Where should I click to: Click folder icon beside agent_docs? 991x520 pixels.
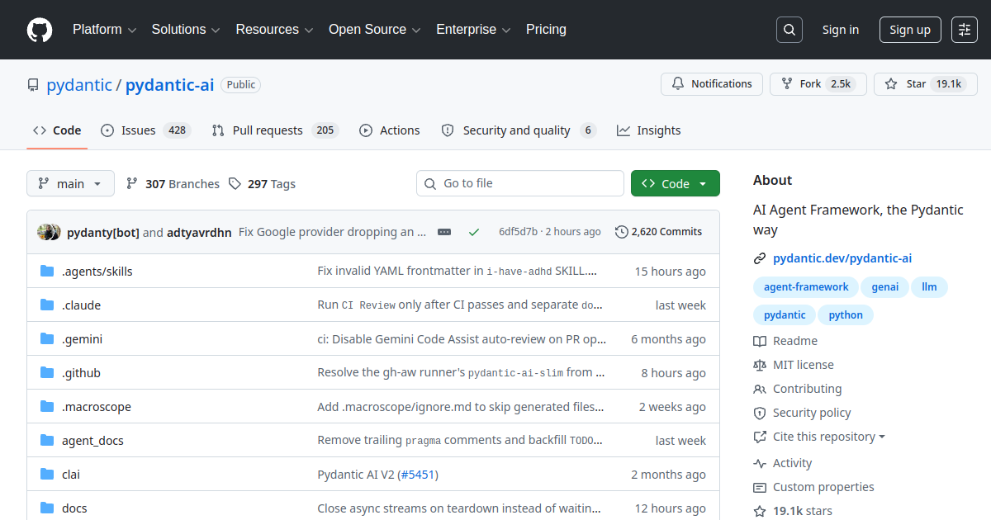(47, 441)
